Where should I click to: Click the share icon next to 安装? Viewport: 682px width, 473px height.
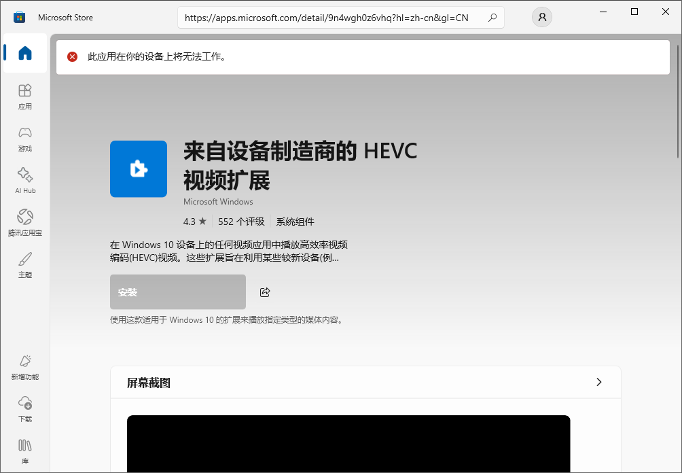pyautogui.click(x=264, y=292)
